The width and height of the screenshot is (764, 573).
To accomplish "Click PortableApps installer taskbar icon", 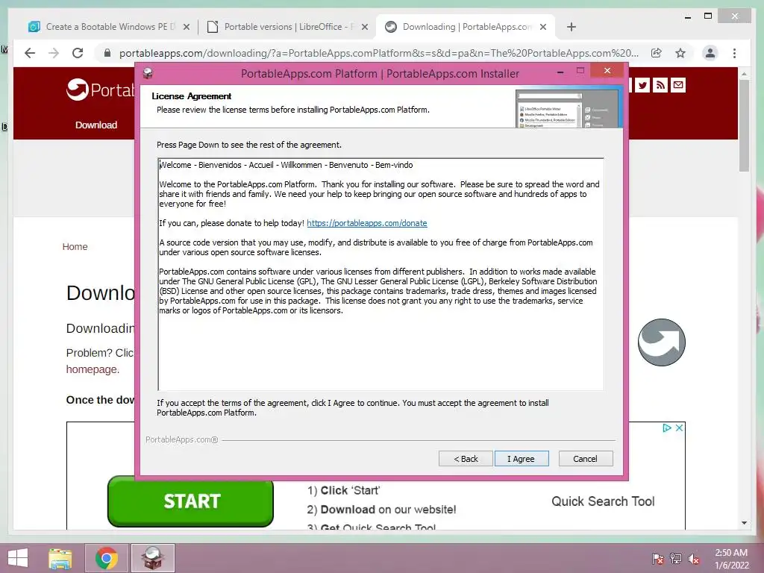I will coord(152,558).
